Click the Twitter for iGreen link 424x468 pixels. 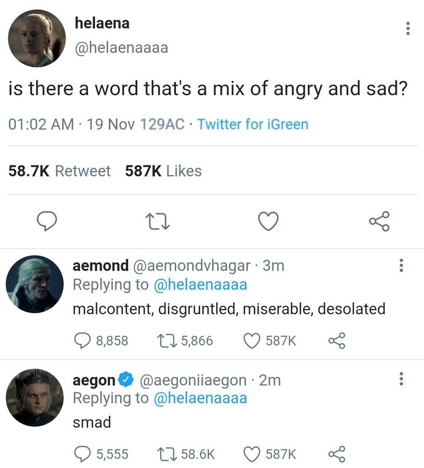253,125
